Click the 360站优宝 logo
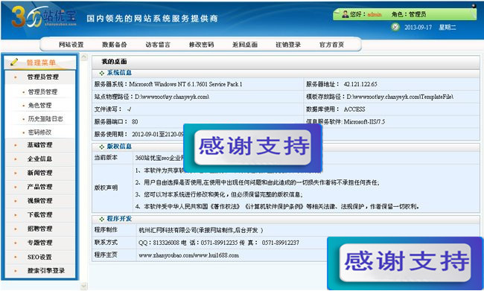This screenshot has width=484, height=291. coord(43,17)
